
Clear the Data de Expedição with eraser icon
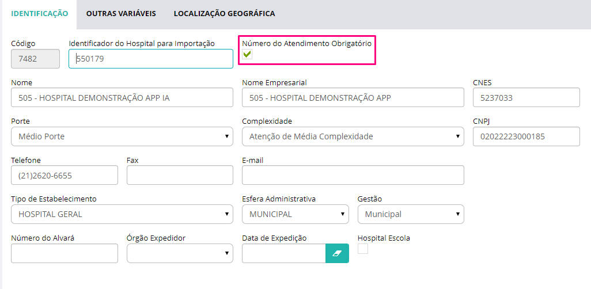tap(337, 253)
